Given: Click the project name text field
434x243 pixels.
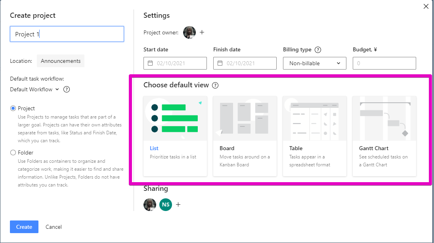Looking at the screenshot, I should (x=67, y=34).
